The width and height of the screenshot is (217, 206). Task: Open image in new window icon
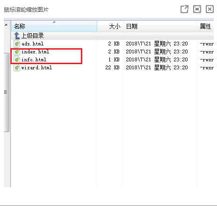184,9
